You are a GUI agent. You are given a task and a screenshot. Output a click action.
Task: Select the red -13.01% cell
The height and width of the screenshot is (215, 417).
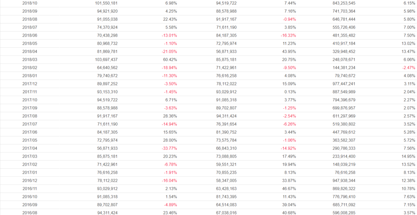tap(169, 35)
